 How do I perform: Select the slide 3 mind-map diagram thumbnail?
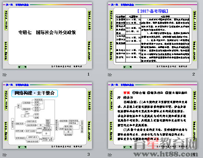click(x=47, y=116)
